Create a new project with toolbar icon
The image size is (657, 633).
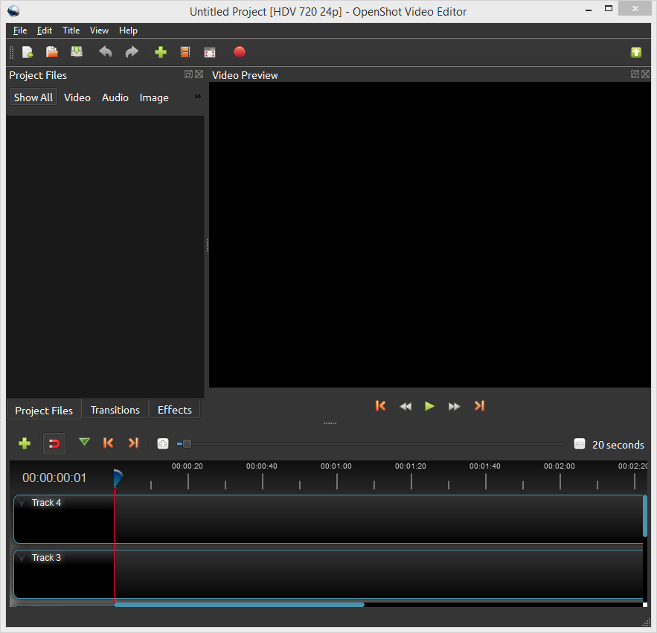28,52
